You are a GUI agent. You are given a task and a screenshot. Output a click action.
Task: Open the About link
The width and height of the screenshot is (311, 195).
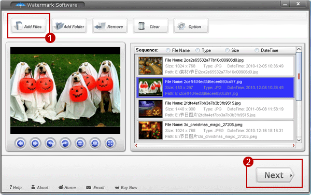pyautogui.click(x=40, y=187)
